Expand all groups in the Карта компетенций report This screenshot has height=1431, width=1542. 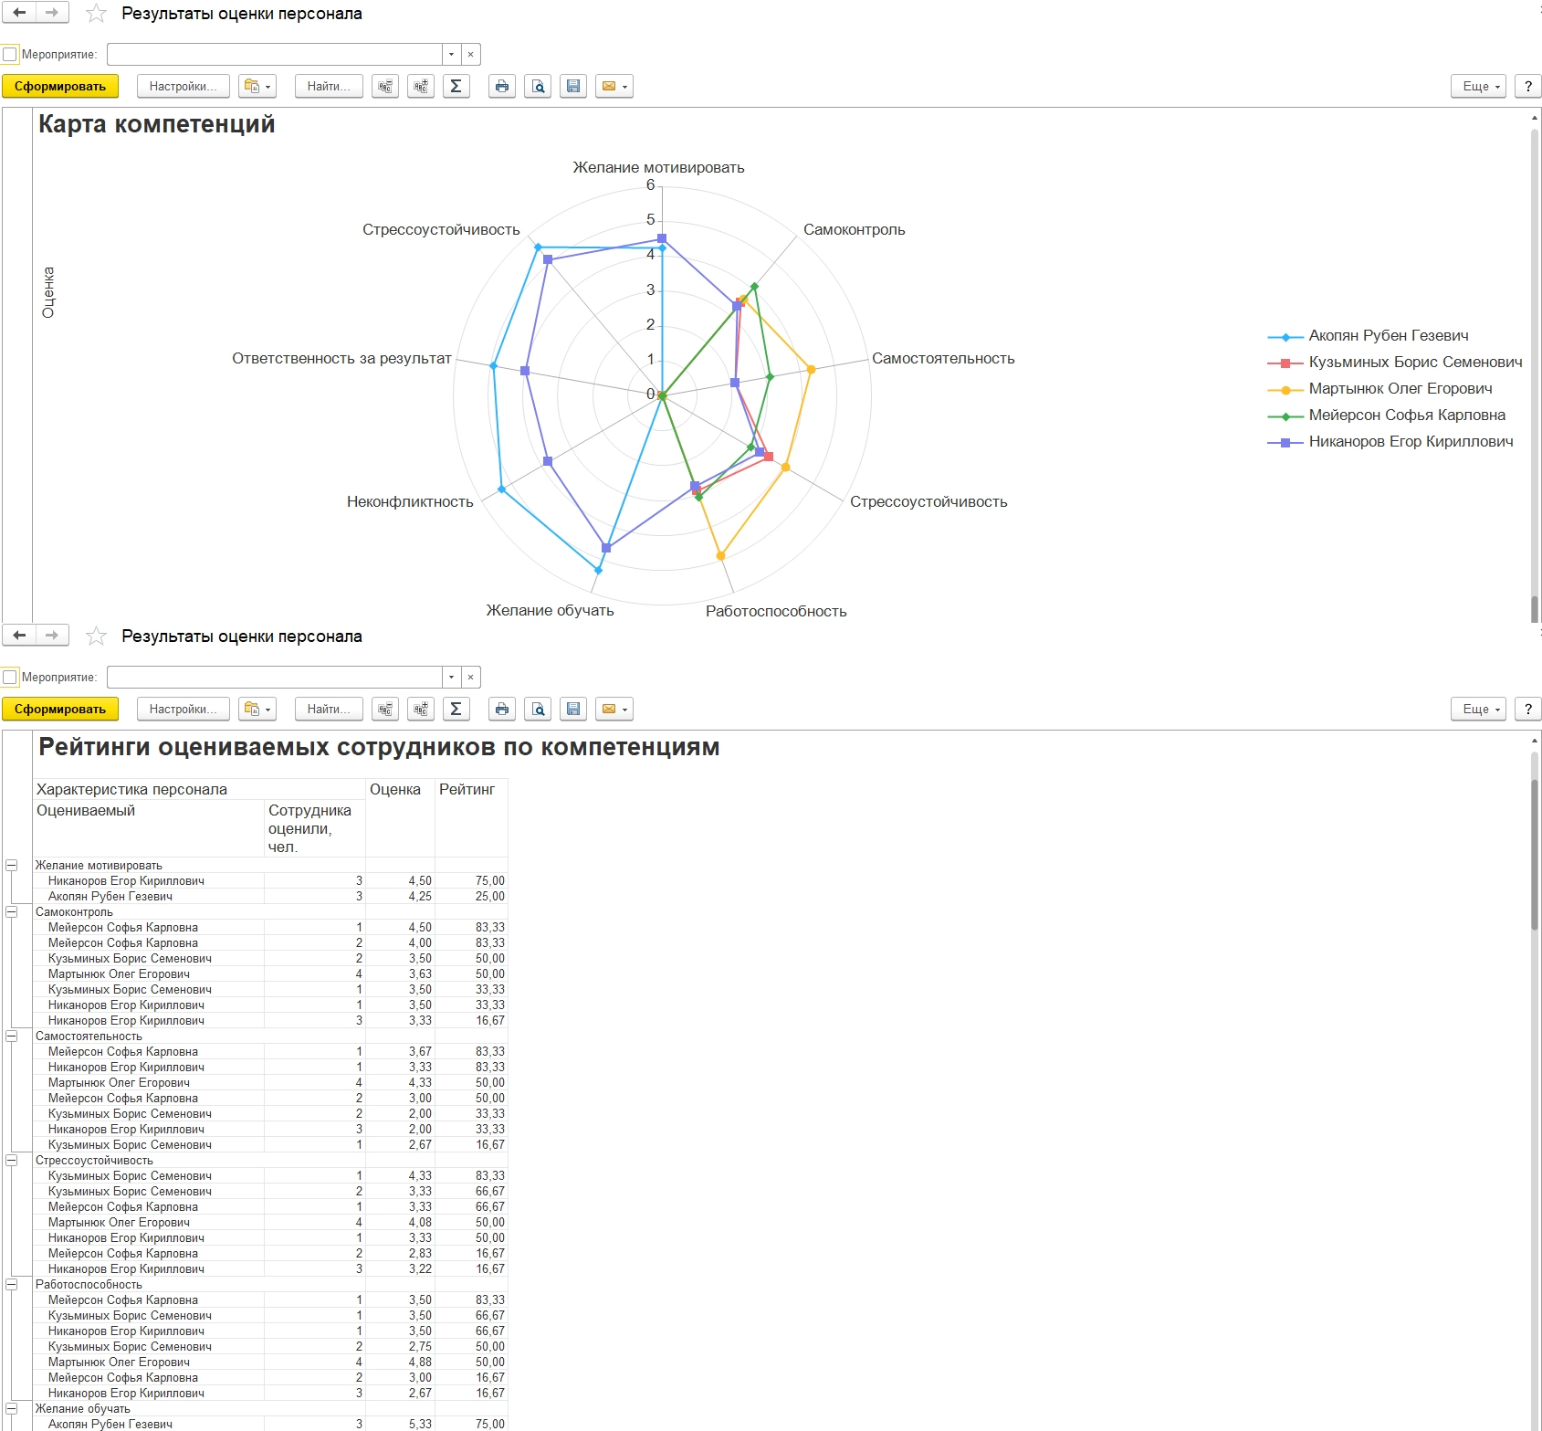(421, 87)
